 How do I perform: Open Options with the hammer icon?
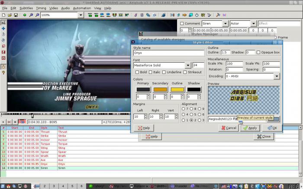pyautogui.click(x=218, y=15)
